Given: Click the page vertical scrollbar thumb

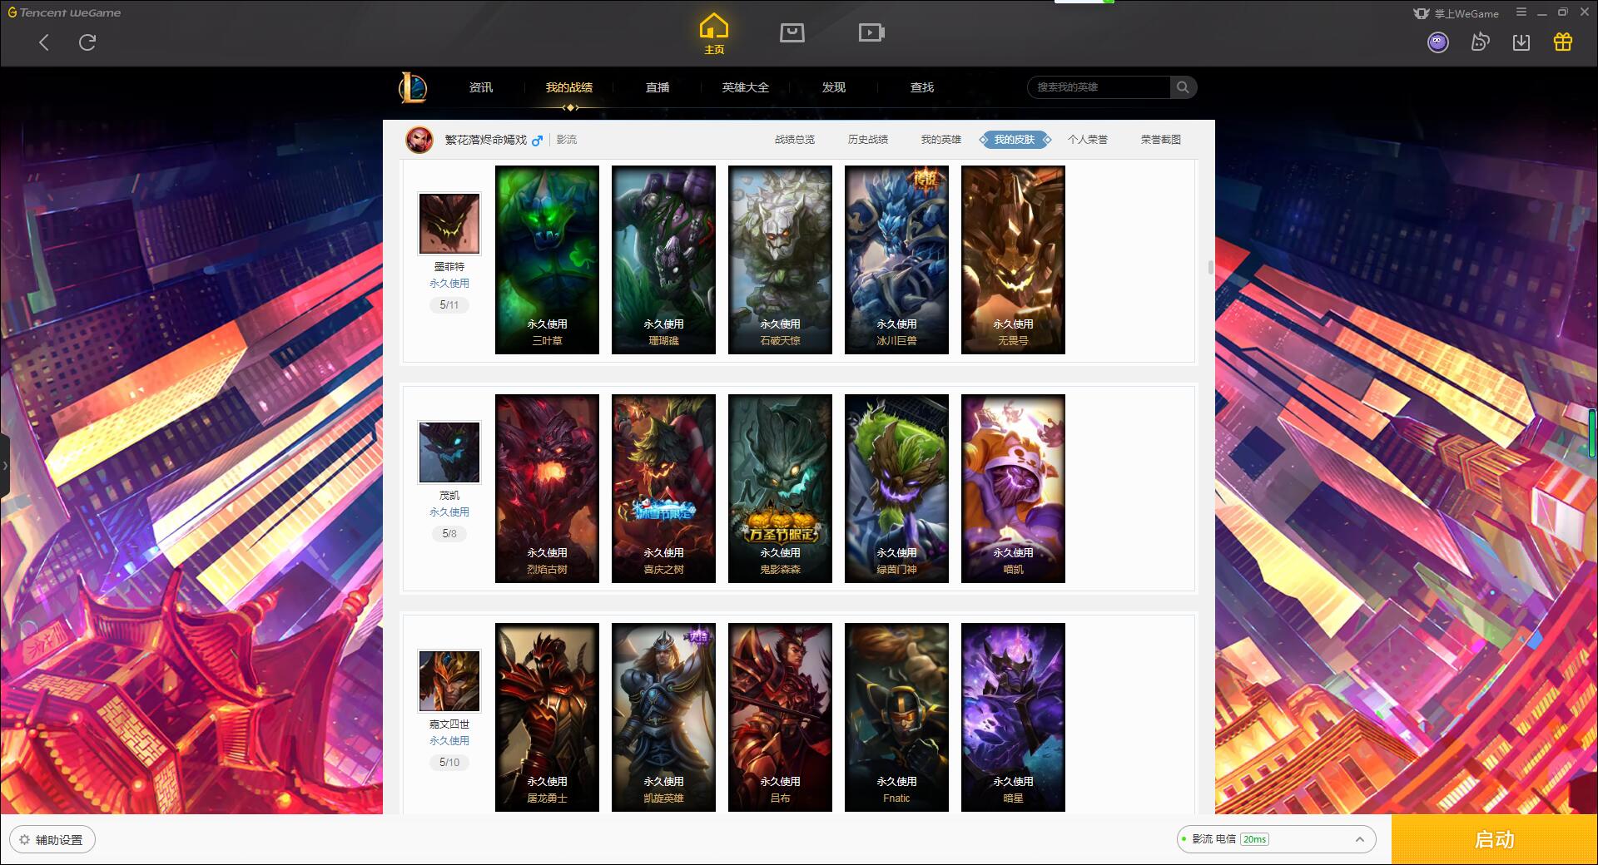Looking at the screenshot, I should pyautogui.click(x=1210, y=268).
